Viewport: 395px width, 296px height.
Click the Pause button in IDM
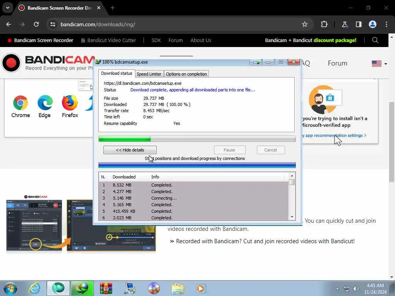pos(230,150)
